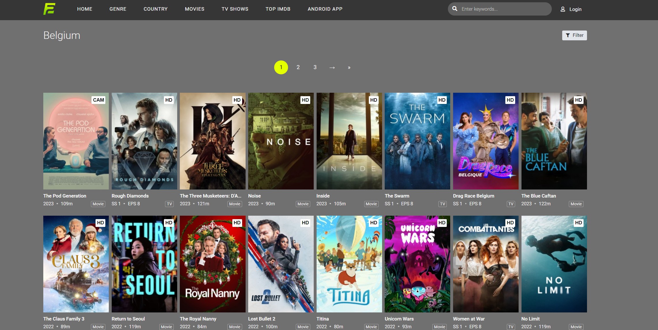Click The Royal Nanny title link
658x330 pixels.
198,319
